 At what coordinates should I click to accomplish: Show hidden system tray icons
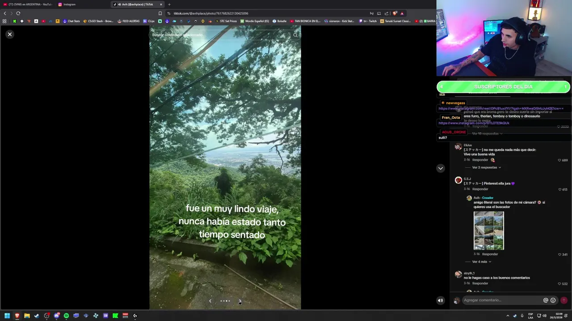[508, 316]
